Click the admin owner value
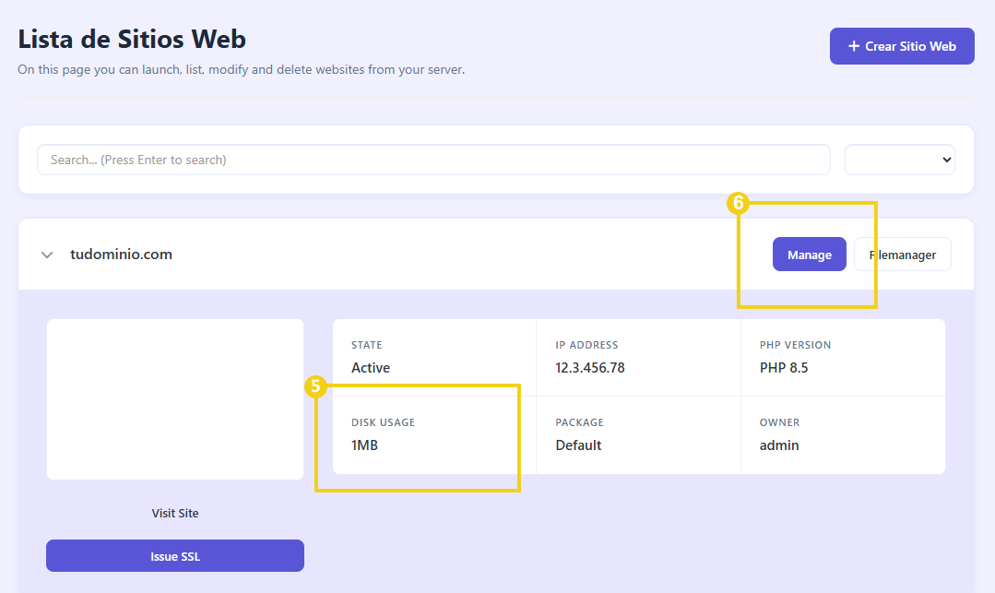The width and height of the screenshot is (995, 593). (x=779, y=445)
